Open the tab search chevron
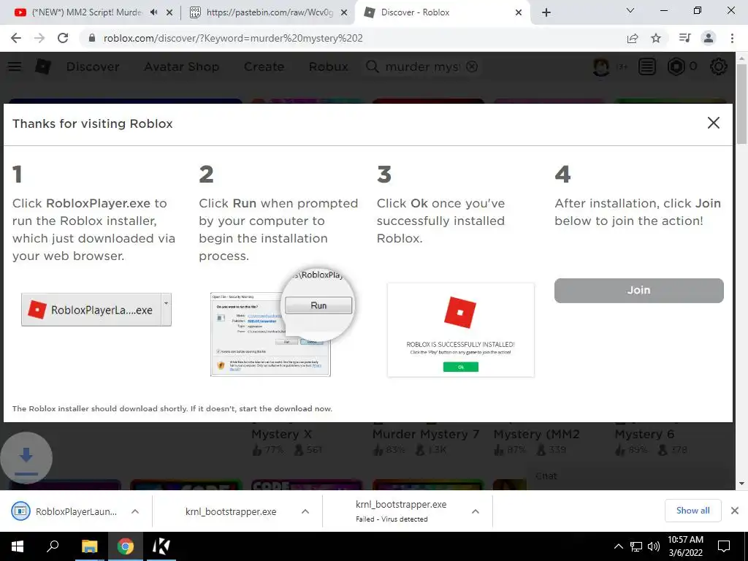The height and width of the screenshot is (561, 748). click(630, 10)
